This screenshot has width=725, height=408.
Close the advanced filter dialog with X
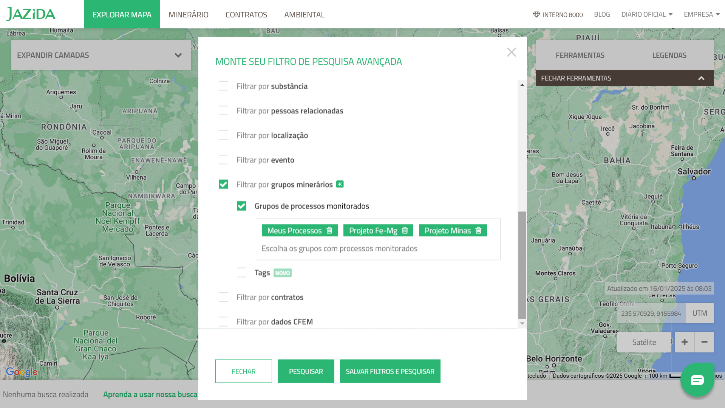[x=512, y=52]
